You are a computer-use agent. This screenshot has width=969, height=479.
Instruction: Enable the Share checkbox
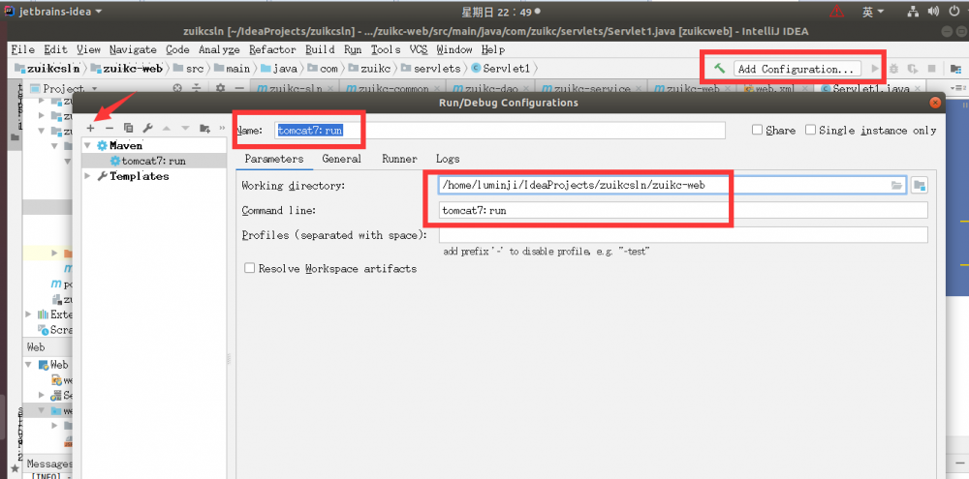click(757, 131)
